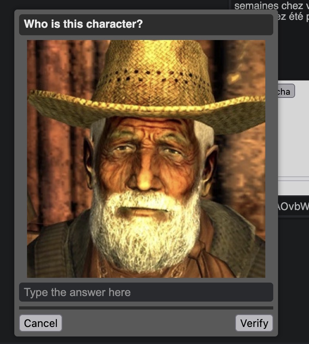This screenshot has width=309, height=344.
Task: Focus the "Type the answer here" field
Action: 146,292
